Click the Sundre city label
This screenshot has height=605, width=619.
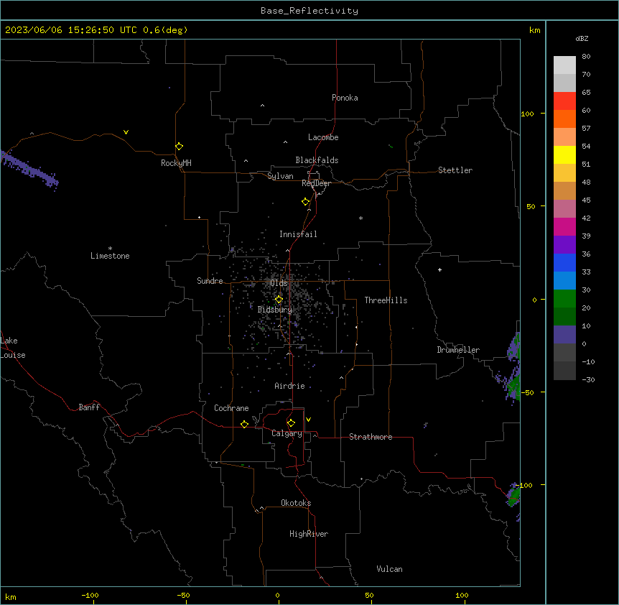coord(210,281)
